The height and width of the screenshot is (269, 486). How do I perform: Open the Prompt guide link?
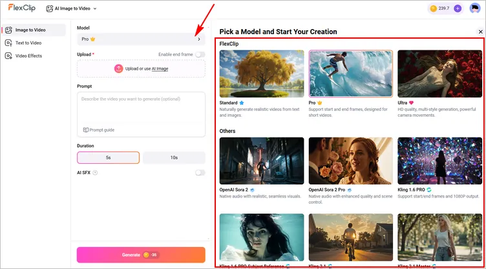99,130
